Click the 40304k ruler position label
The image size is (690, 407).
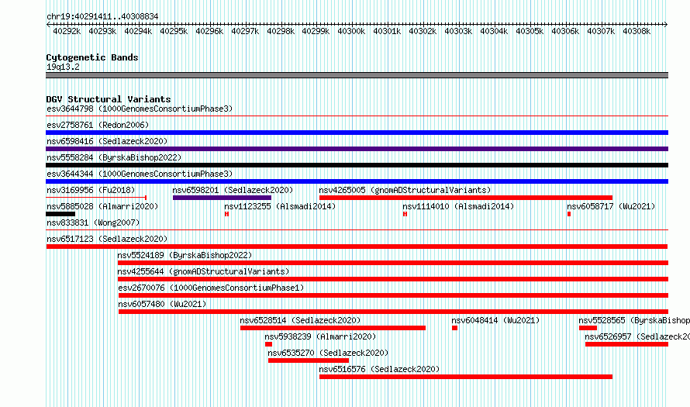click(x=494, y=31)
